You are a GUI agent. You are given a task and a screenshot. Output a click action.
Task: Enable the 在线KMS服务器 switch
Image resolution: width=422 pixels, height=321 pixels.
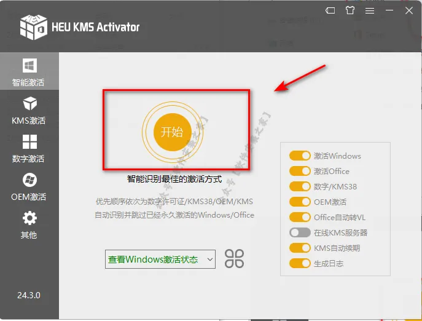pos(300,232)
